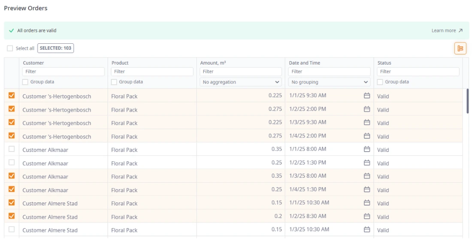This screenshot has width=472, height=240.
Task: Focus the Date and Time filter field
Action: click(329, 72)
